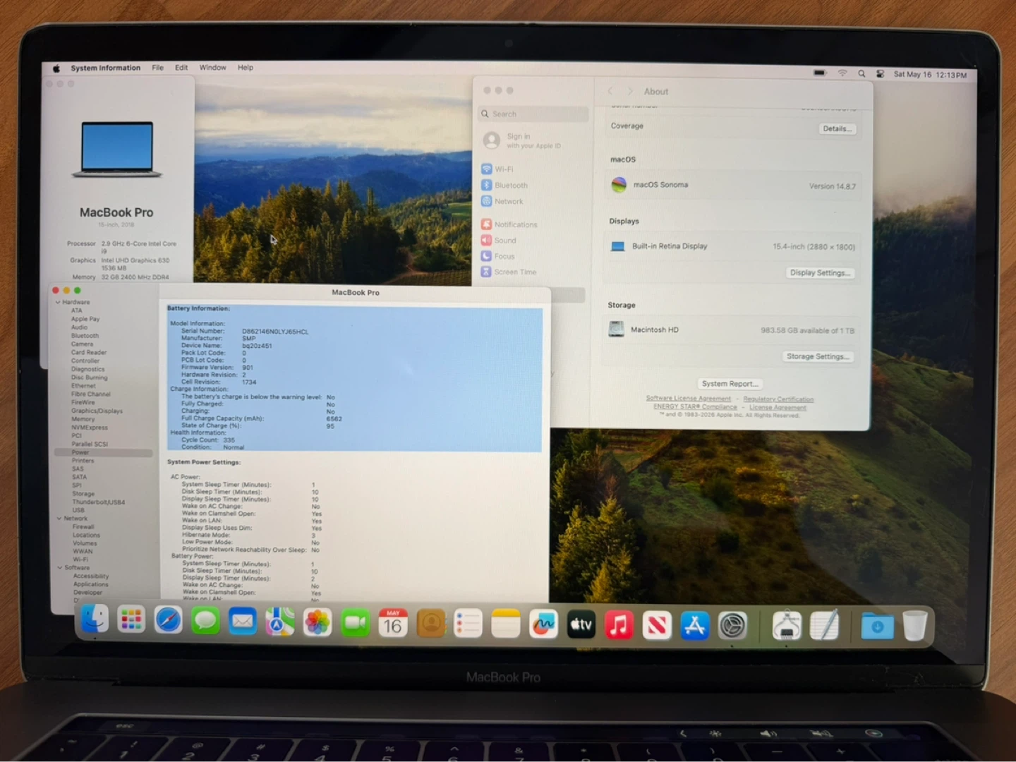Select Firewall under Network tree
Viewport: 1016px width, 762px height.
(83, 527)
